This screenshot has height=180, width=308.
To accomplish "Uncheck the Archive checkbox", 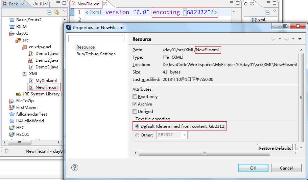I will coord(135,104).
